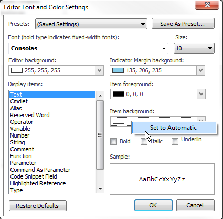Select Comment in the Display items list

(22, 149)
